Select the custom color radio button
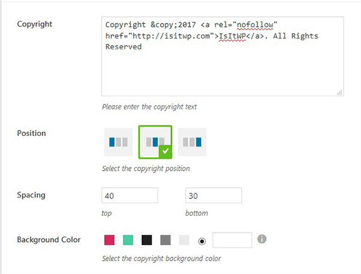This screenshot has width=361, height=274. pos(202,241)
